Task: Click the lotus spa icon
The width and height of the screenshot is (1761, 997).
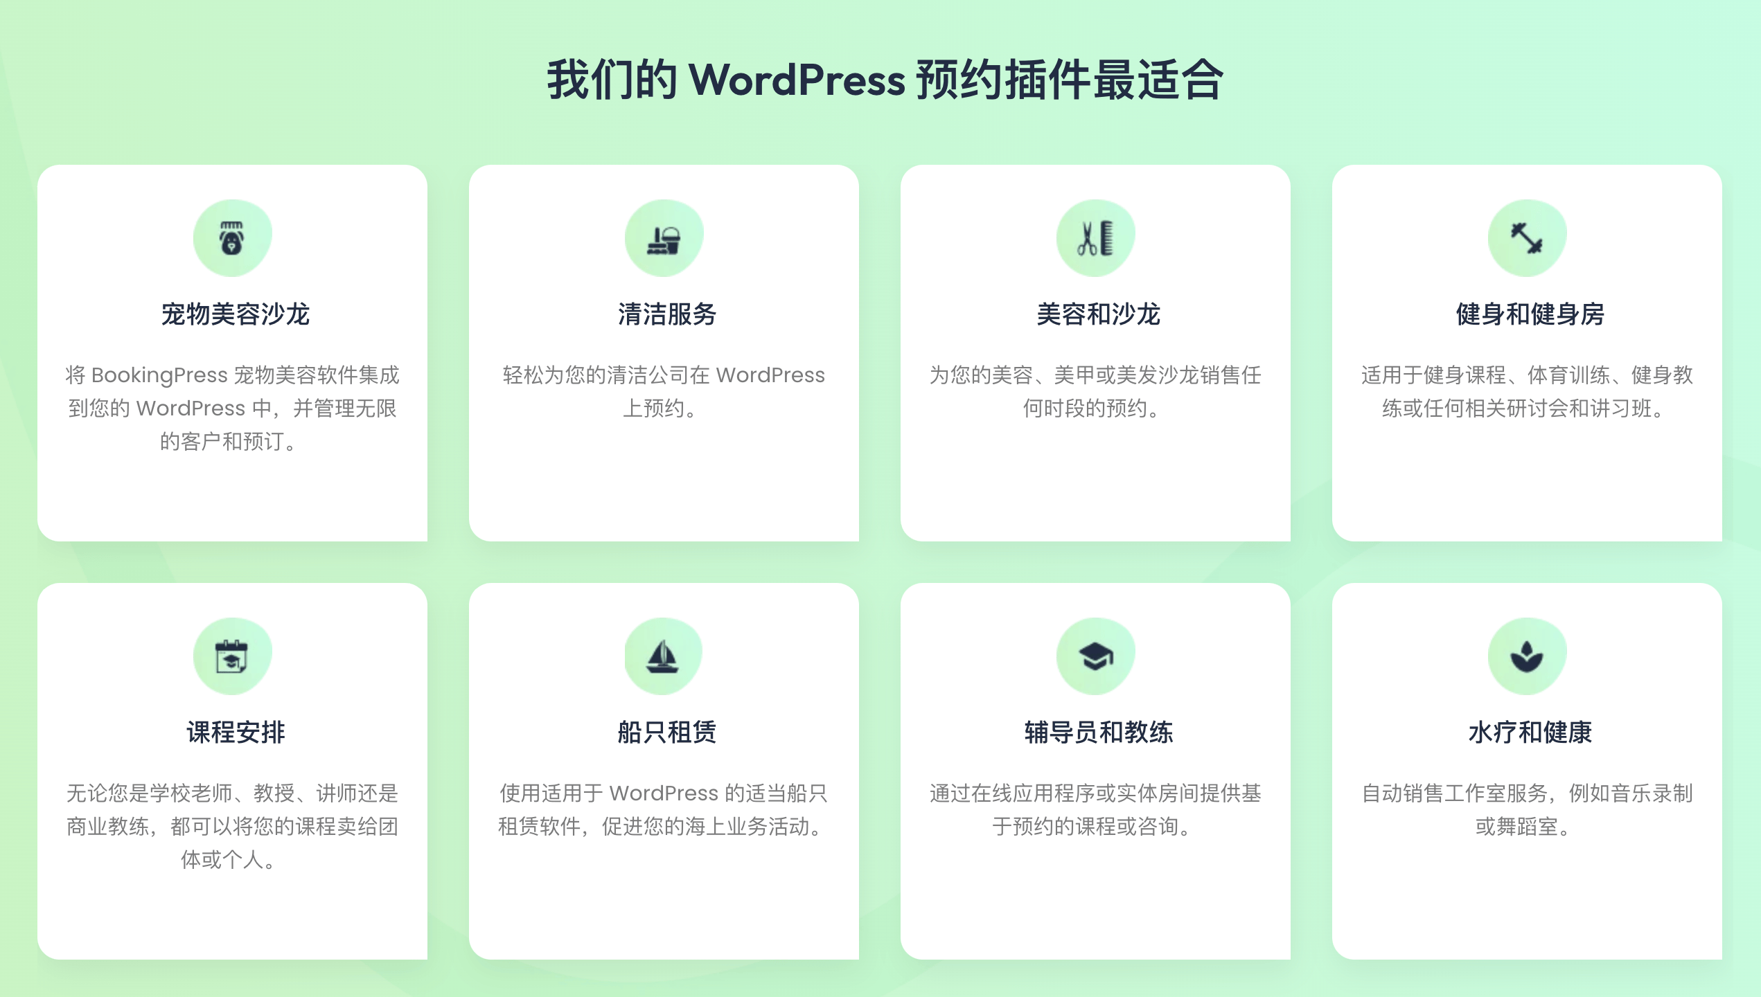Action: (x=1527, y=656)
